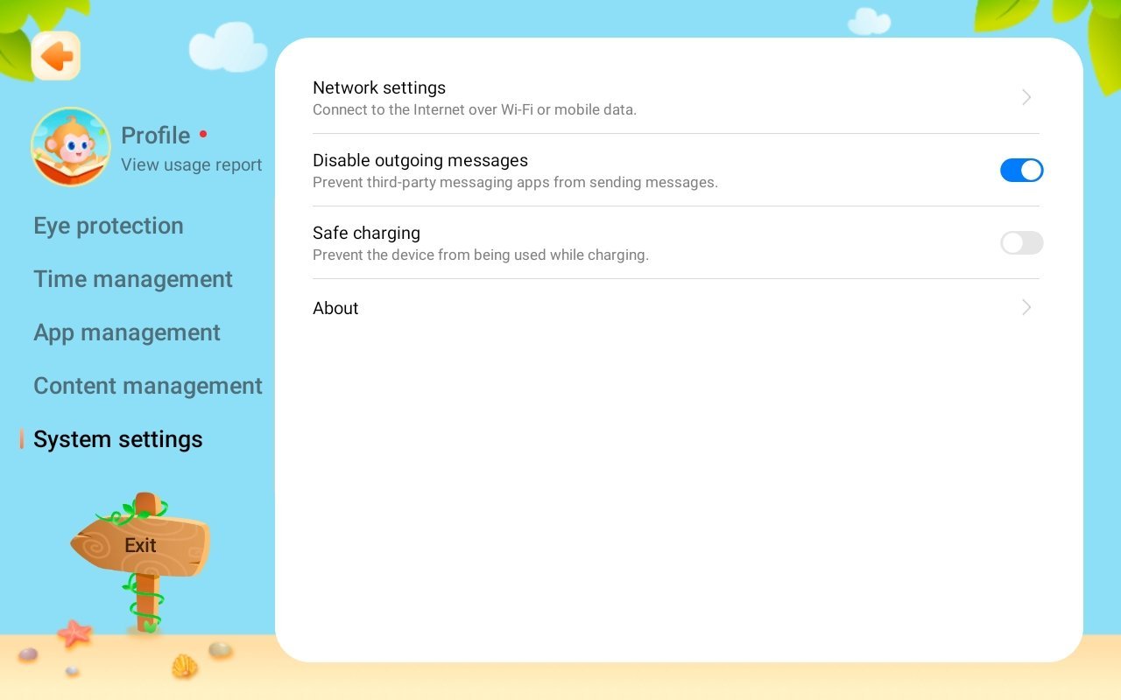
Task: Open the Profile heading
Action: [155, 136]
